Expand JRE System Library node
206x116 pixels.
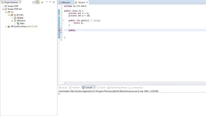point(6,26)
